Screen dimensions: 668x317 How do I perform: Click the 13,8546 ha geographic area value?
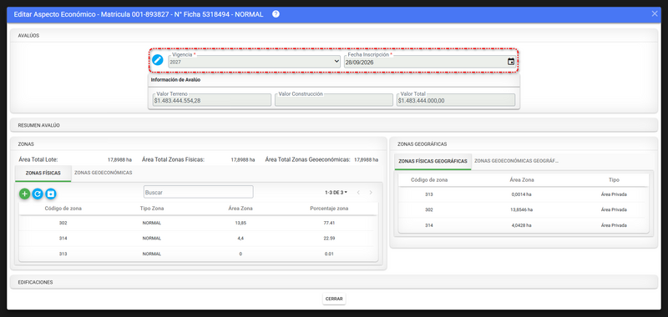click(x=521, y=209)
